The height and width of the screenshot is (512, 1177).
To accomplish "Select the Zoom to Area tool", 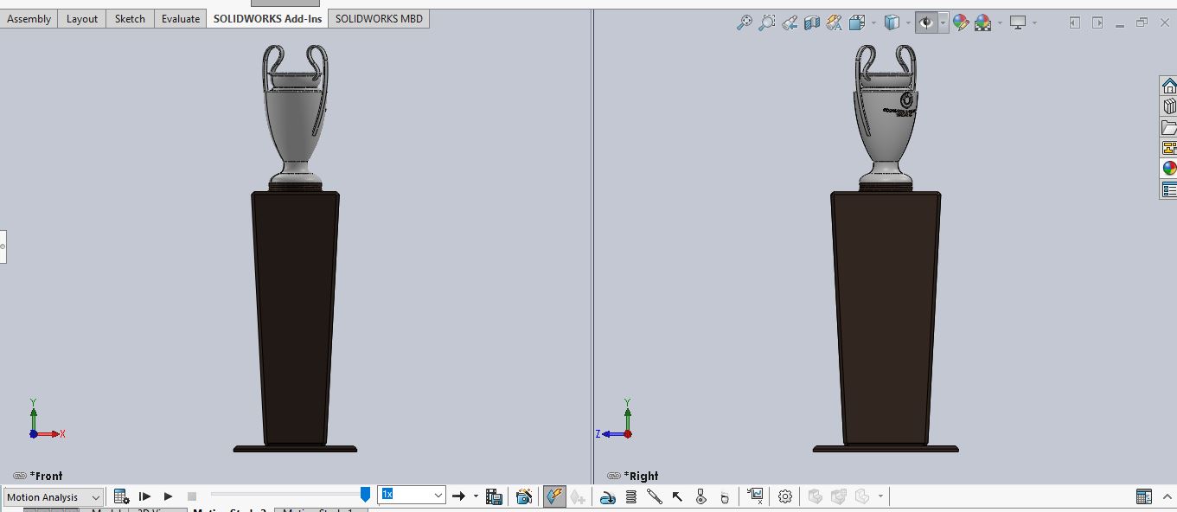I will pyautogui.click(x=766, y=22).
